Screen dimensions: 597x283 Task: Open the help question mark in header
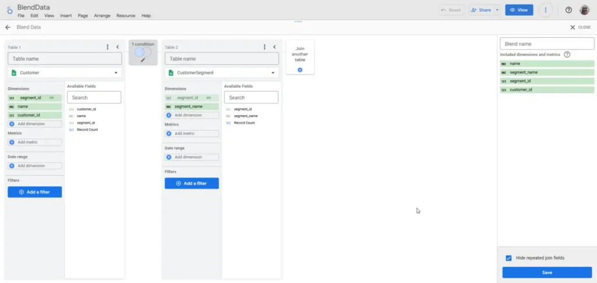pos(568,10)
